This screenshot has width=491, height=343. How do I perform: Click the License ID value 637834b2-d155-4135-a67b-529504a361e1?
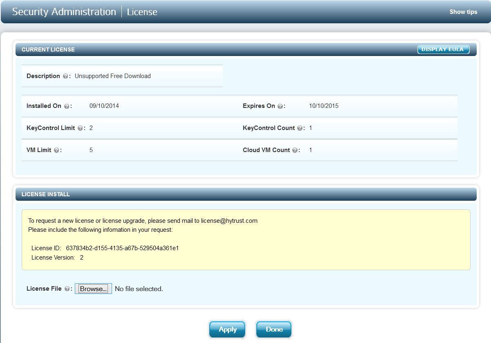(x=122, y=248)
